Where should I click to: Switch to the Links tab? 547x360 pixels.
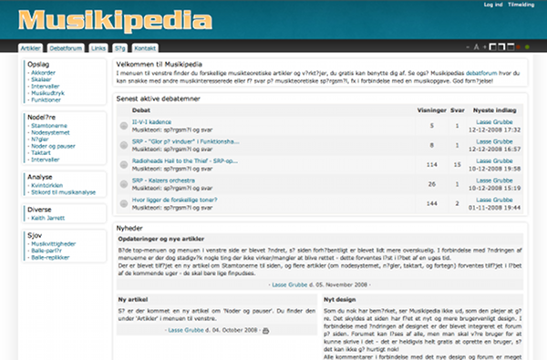[x=98, y=48]
